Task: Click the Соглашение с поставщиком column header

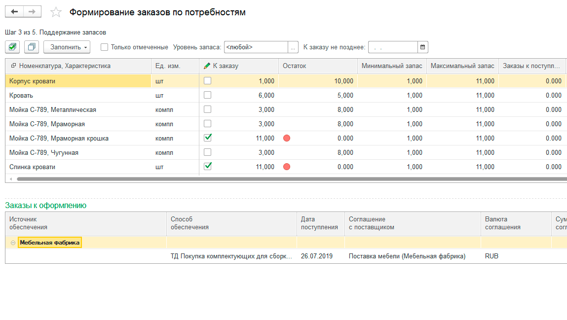Action: [x=413, y=223]
